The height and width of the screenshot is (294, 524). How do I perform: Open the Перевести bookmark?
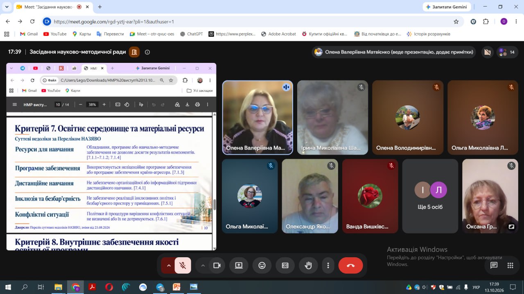(110, 34)
